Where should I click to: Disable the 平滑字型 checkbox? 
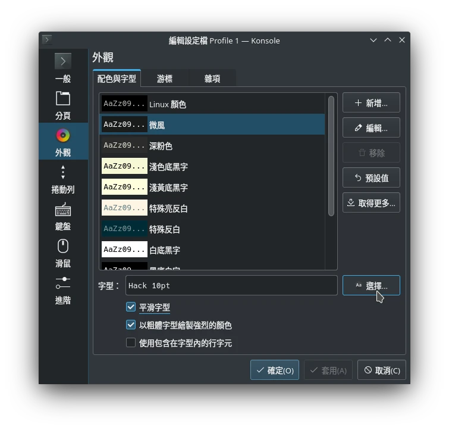click(x=131, y=307)
